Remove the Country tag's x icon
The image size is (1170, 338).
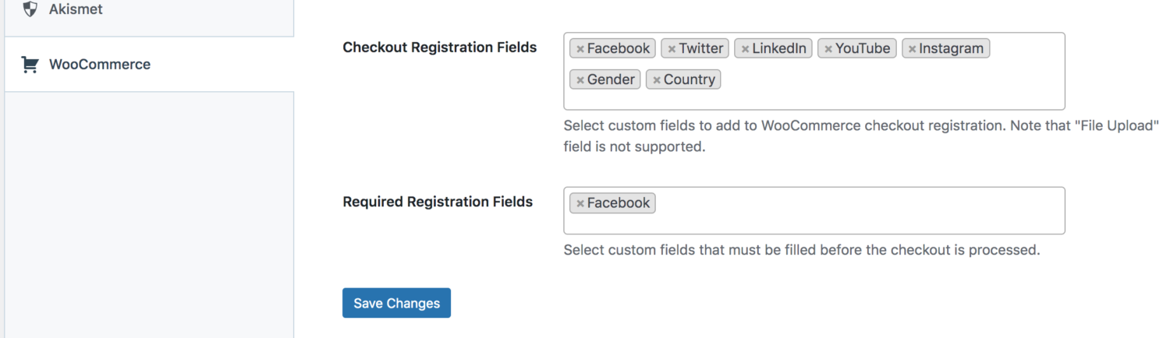point(657,80)
